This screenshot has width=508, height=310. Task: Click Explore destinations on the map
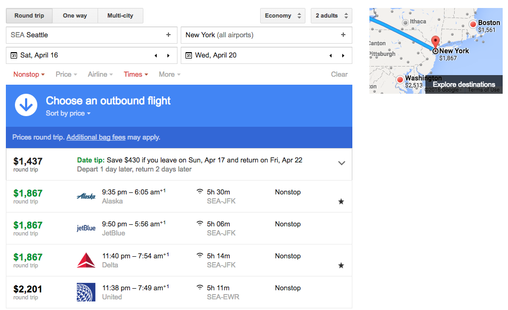(x=464, y=85)
